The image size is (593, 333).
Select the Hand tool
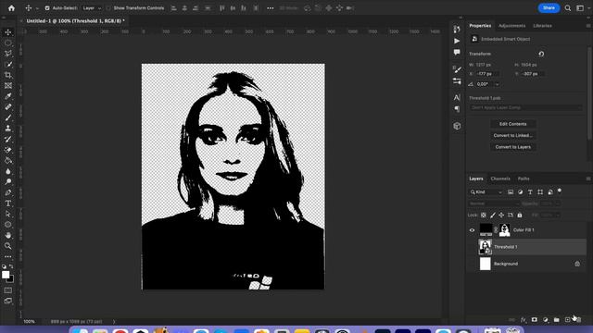coord(8,235)
